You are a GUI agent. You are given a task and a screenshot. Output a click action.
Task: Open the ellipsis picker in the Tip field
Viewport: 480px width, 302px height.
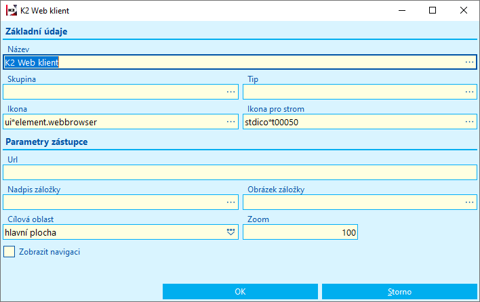[x=469, y=91]
